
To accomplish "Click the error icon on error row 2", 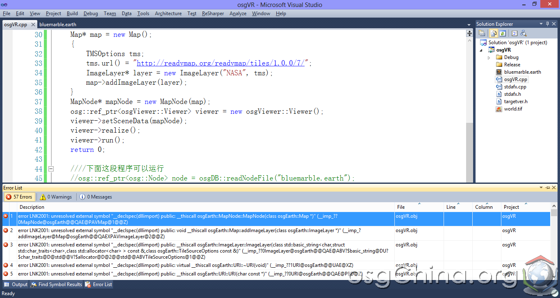I will 6,230.
